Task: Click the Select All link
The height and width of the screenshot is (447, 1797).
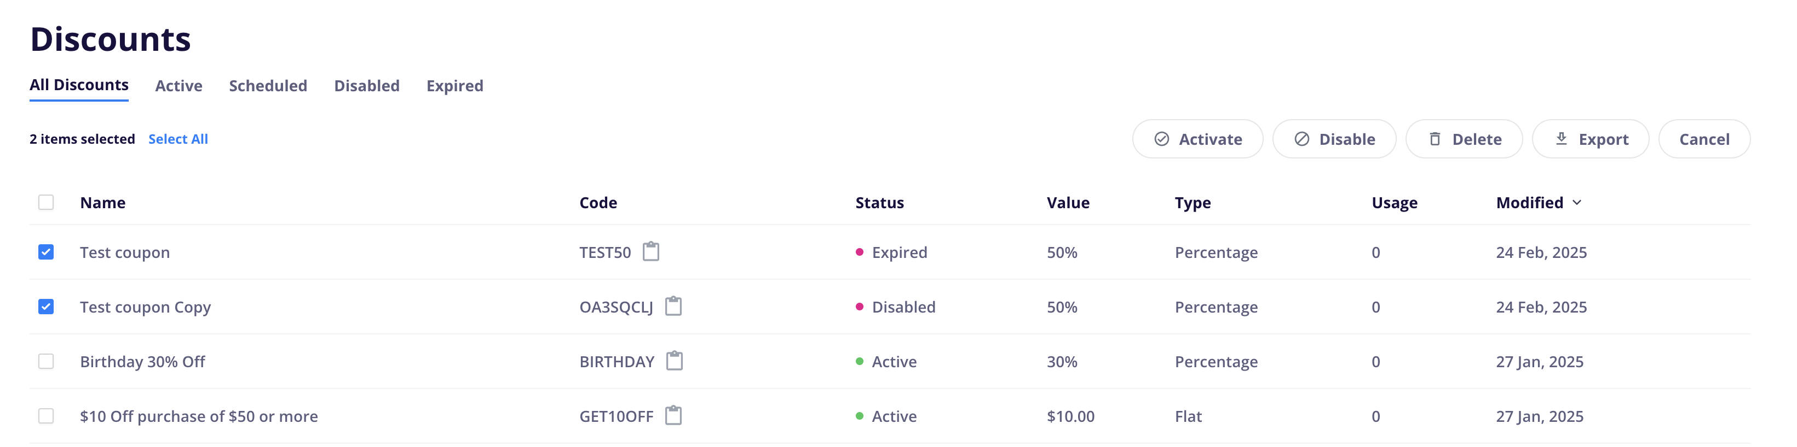Action: tap(178, 139)
